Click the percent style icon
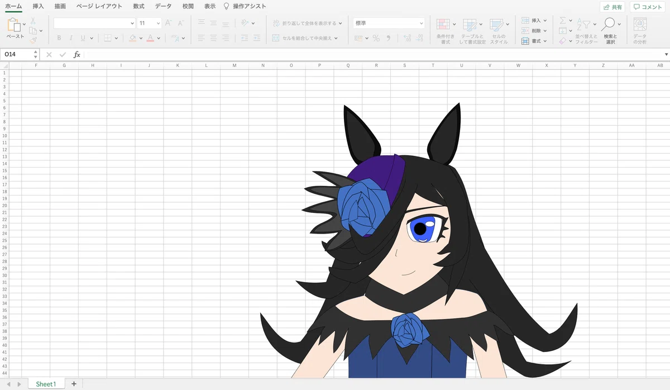The image size is (670, 390). pos(376,38)
